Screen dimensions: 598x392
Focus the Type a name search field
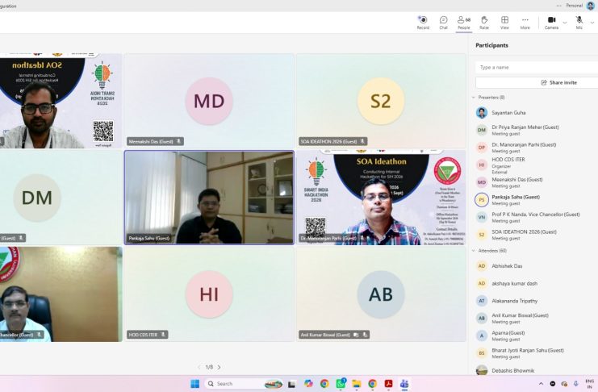(537, 68)
